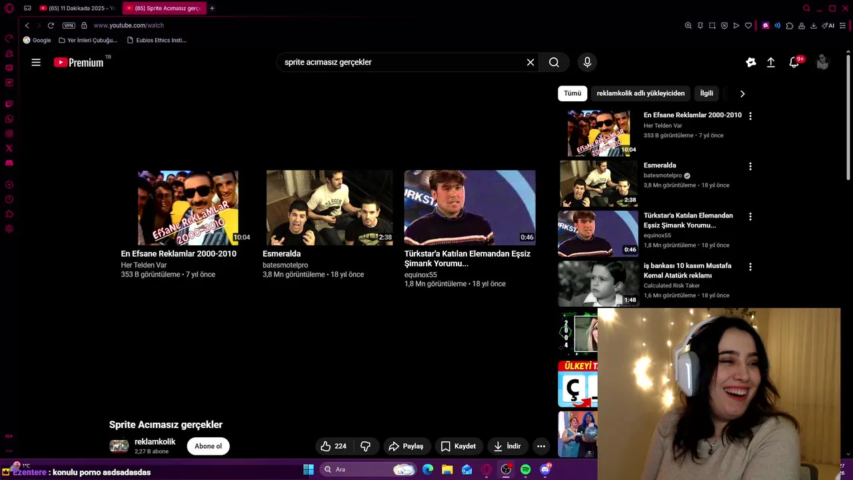
Task: Open File Explorer from taskbar
Action: point(447,469)
